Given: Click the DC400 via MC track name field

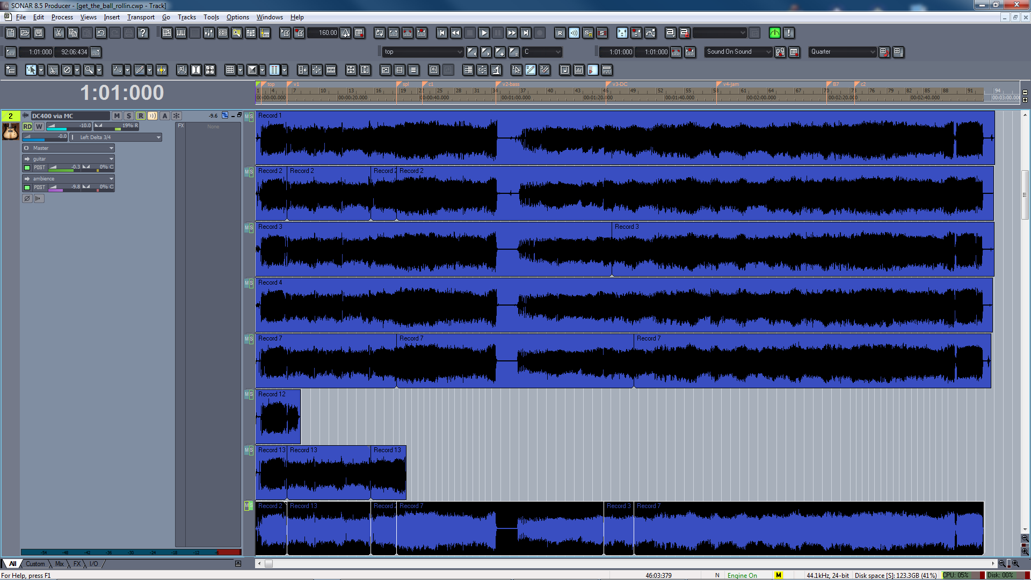Looking at the screenshot, I should [x=70, y=116].
